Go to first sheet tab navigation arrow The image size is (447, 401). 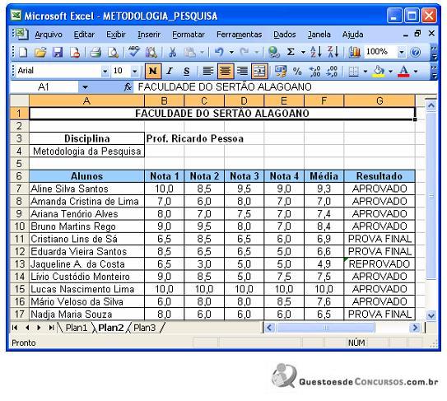pos(15,328)
